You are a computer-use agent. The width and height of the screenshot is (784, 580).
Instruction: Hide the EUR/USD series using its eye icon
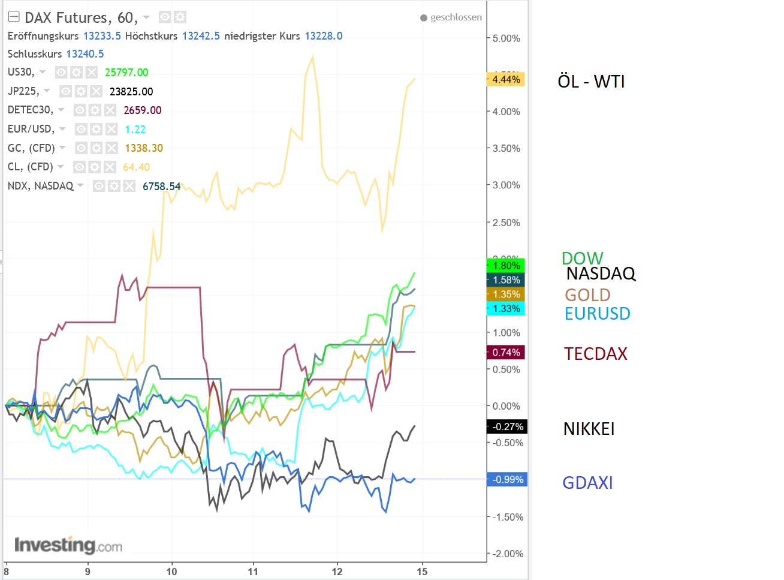click(80, 128)
